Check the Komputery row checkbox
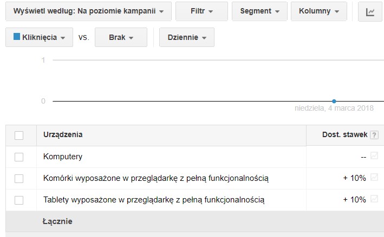Viewport: 384px width, 237px height. click(x=19, y=157)
